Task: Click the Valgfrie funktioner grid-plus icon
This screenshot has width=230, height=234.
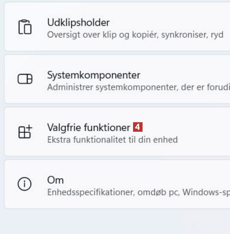Action: [25, 132]
